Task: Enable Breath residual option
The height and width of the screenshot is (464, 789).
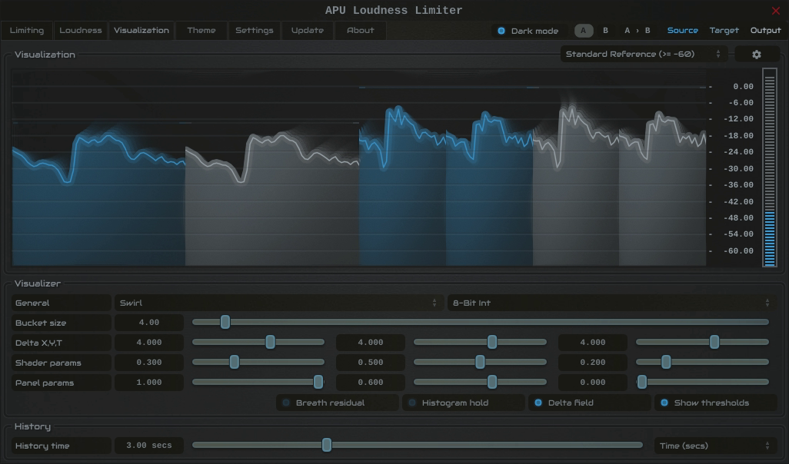Action: pyautogui.click(x=337, y=403)
